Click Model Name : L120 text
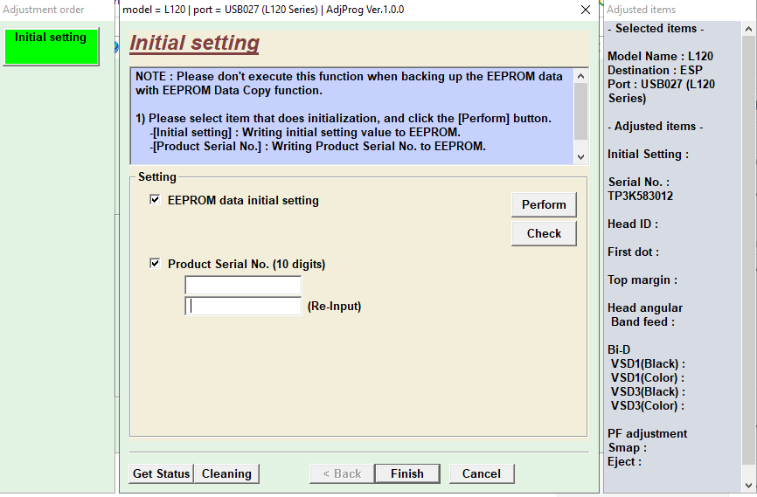Screen dimensions: 757x497 point(660,56)
